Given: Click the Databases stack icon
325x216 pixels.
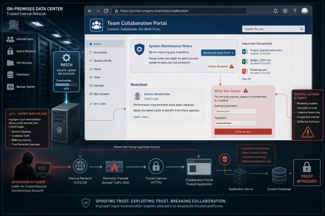Looking at the screenshot, I should [x=10, y=74].
